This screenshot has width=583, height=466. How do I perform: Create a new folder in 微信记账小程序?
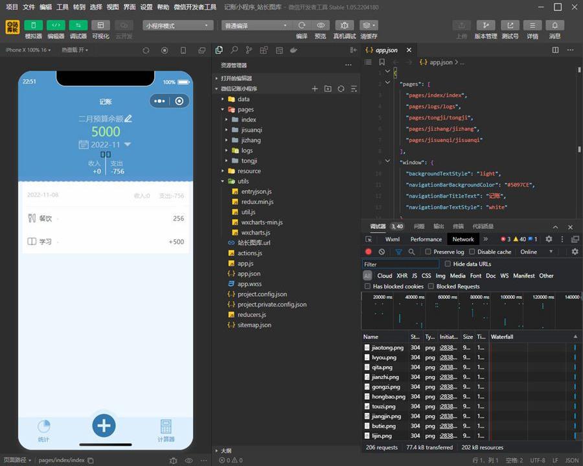[328, 89]
